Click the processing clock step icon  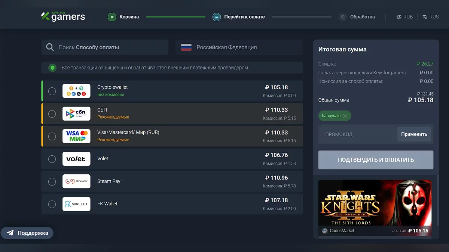click(342, 17)
